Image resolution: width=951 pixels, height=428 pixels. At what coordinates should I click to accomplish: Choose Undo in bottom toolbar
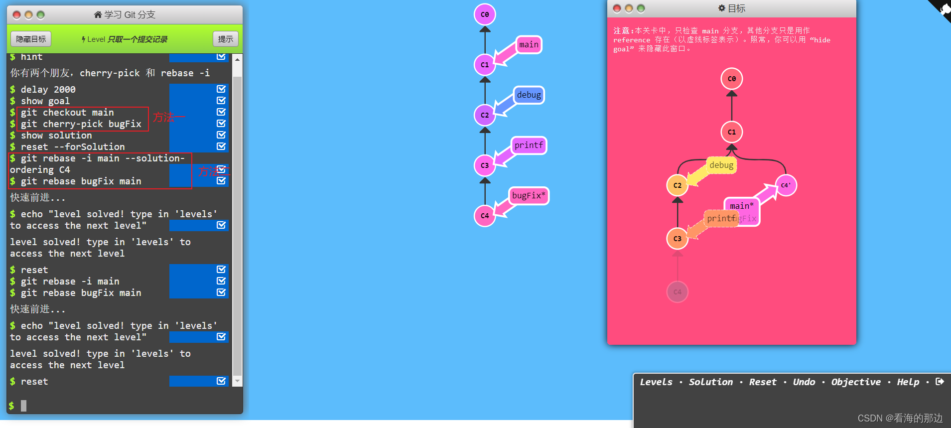[x=804, y=382]
